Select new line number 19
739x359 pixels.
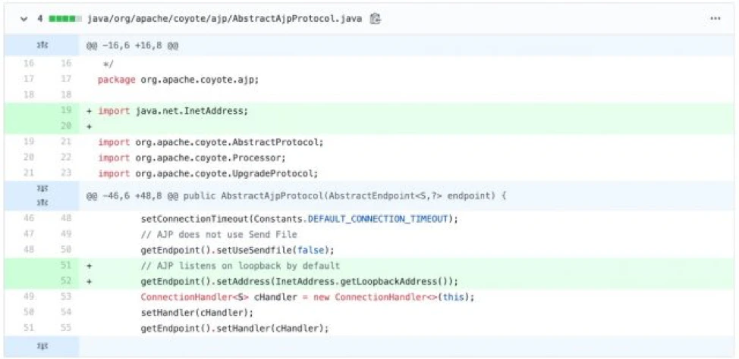click(65, 111)
